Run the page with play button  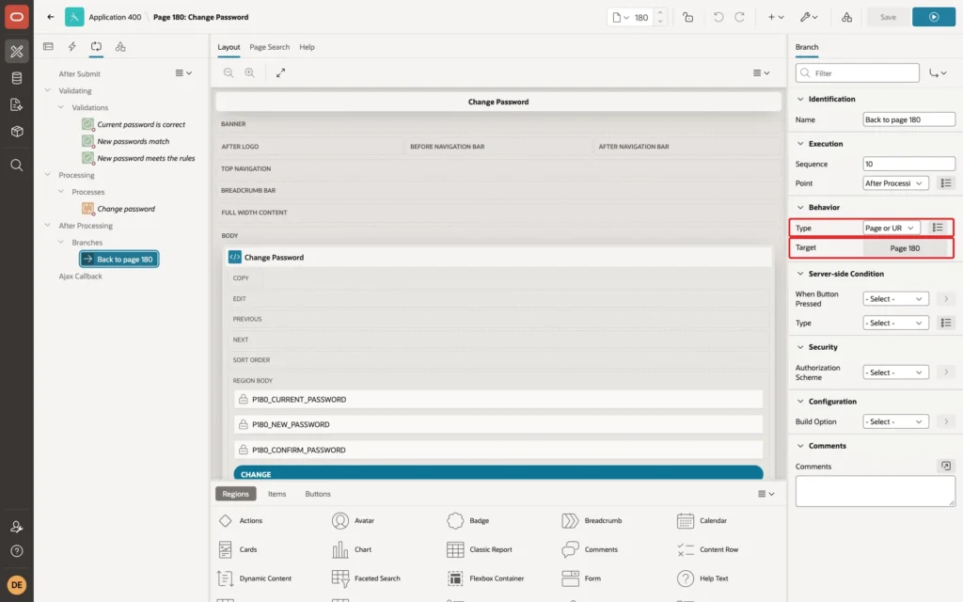pos(934,17)
